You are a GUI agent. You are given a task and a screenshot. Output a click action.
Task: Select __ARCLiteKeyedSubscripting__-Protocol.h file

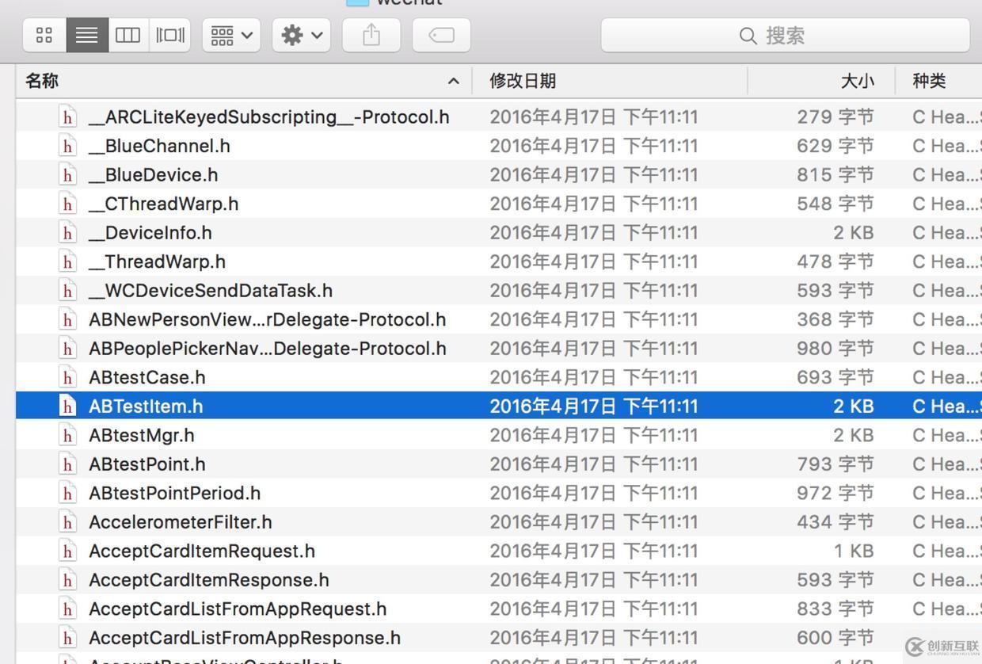click(x=269, y=116)
